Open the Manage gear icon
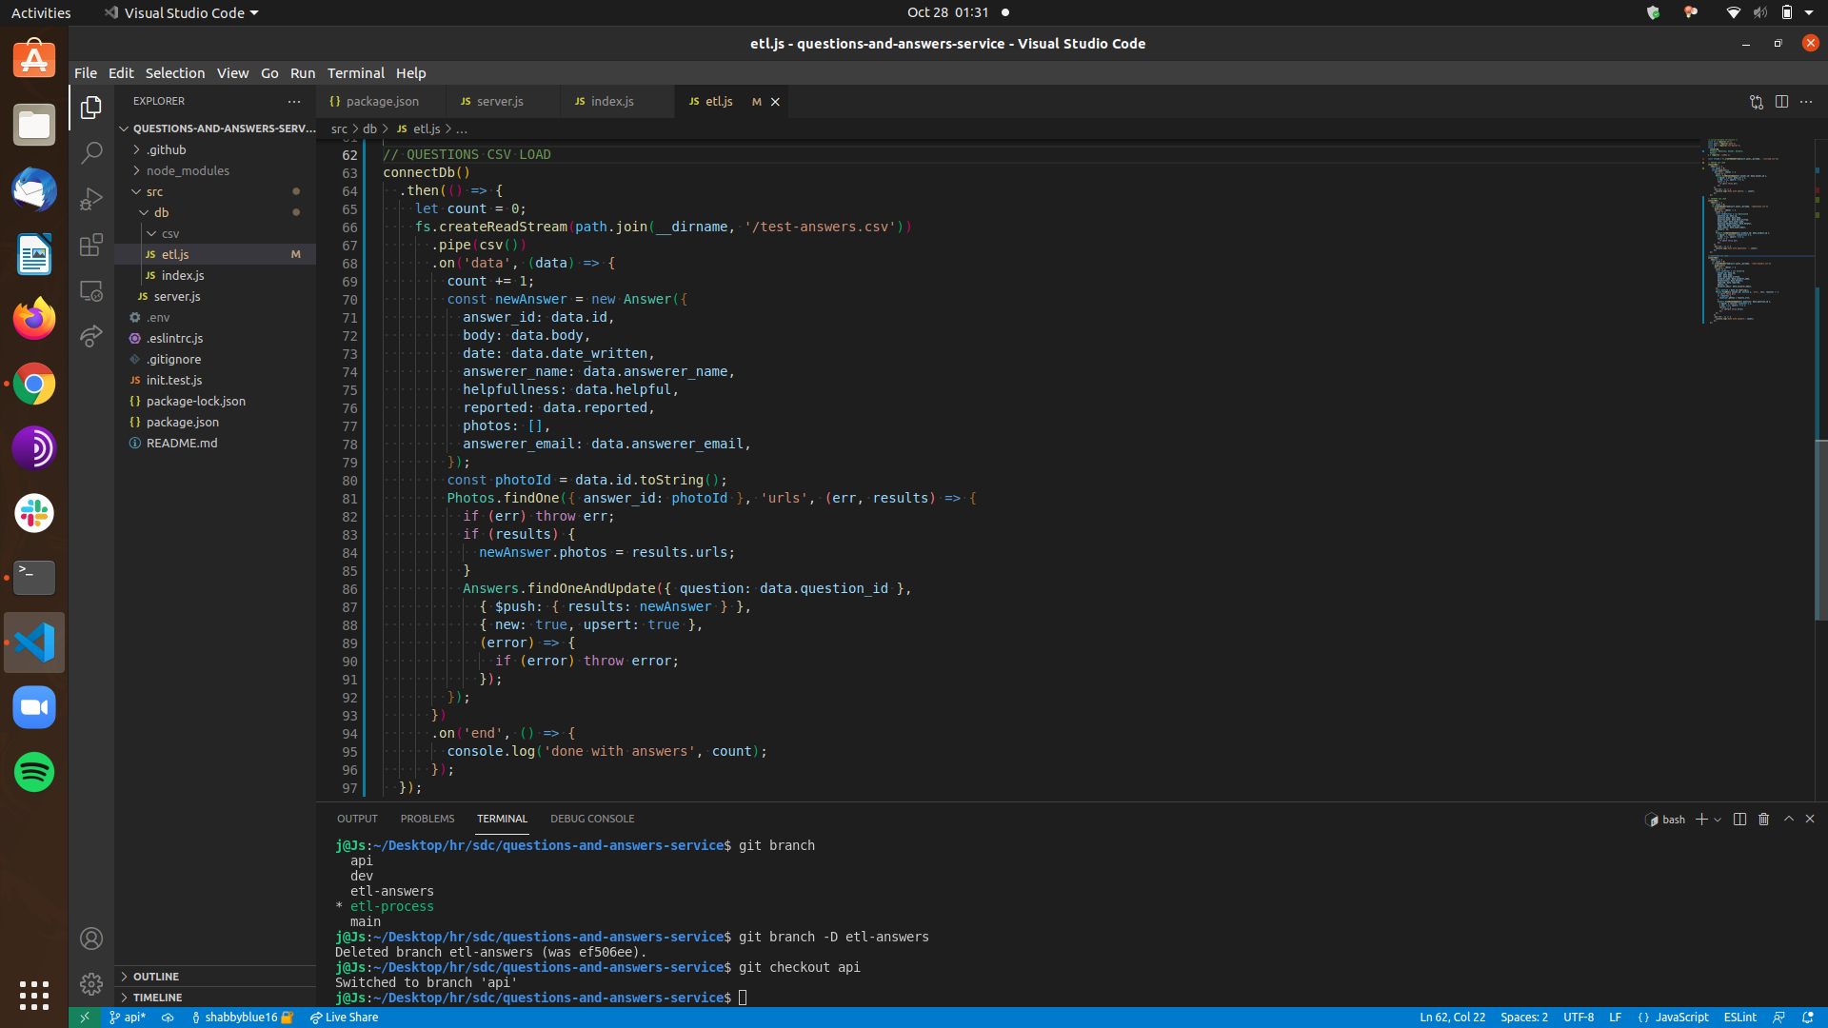This screenshot has height=1028, width=1828. (x=91, y=984)
